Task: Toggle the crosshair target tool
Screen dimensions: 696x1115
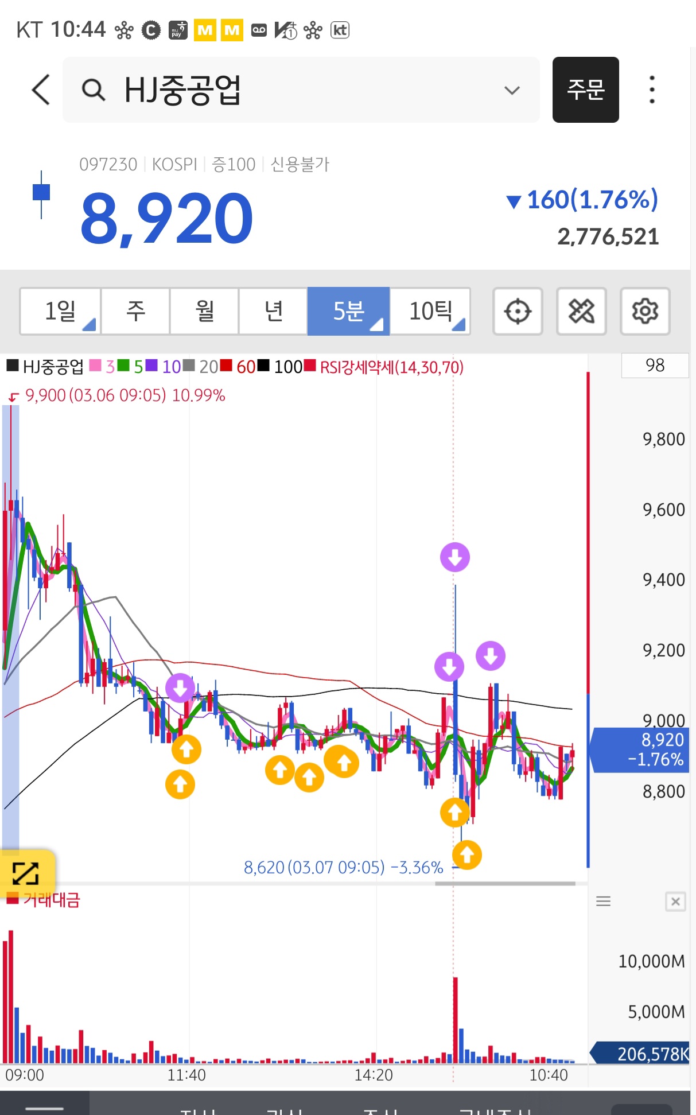Action: tap(518, 311)
